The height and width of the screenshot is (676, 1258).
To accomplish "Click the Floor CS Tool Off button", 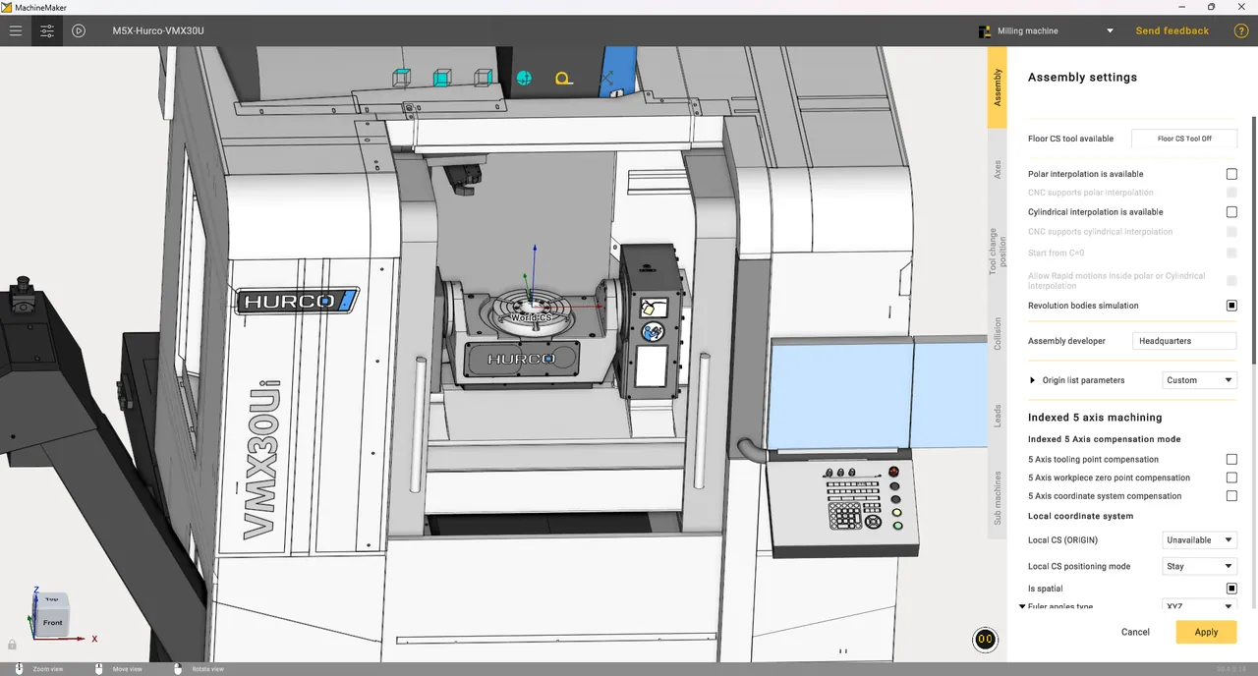I will point(1184,139).
